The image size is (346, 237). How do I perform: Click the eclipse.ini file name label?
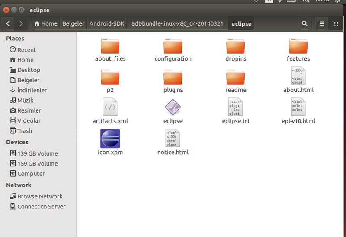(x=235, y=121)
